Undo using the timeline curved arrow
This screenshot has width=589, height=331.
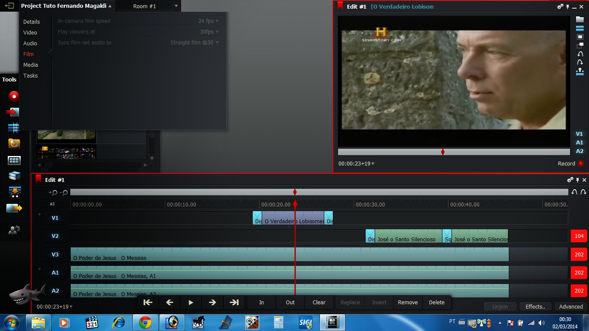pos(574,192)
